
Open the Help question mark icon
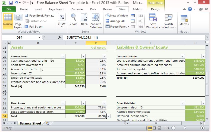[190, 9]
